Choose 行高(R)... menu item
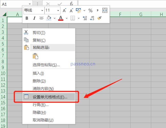The width and height of the screenshot is (166, 128). pyautogui.click(x=49, y=105)
